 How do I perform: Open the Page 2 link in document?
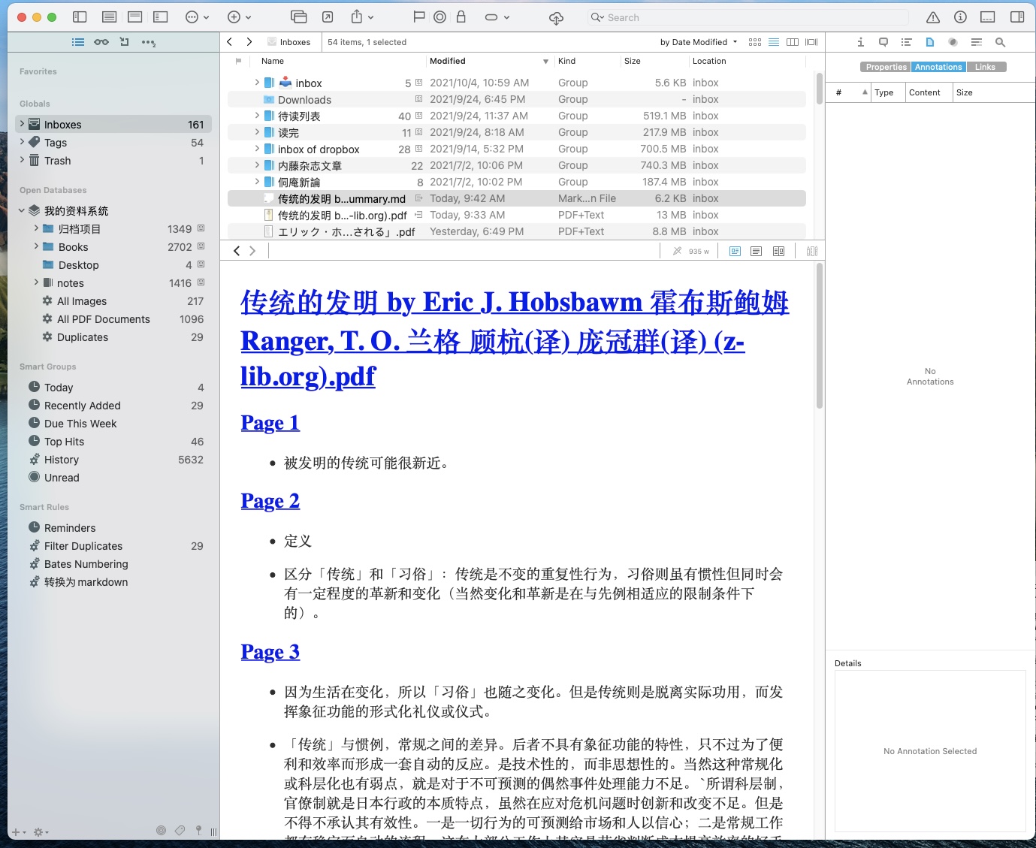click(270, 501)
